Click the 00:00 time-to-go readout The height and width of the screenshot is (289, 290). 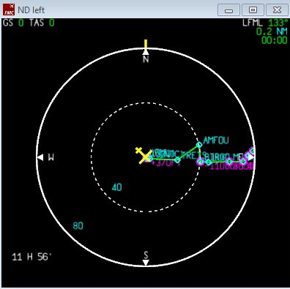[x=275, y=40]
